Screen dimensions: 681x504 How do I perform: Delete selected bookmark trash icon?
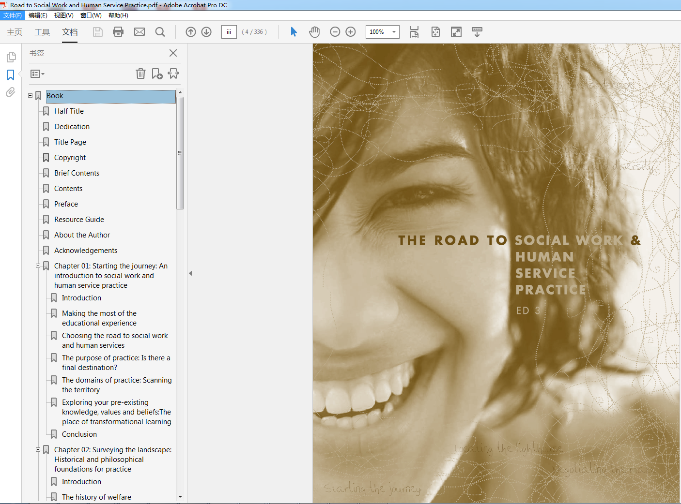click(x=140, y=74)
